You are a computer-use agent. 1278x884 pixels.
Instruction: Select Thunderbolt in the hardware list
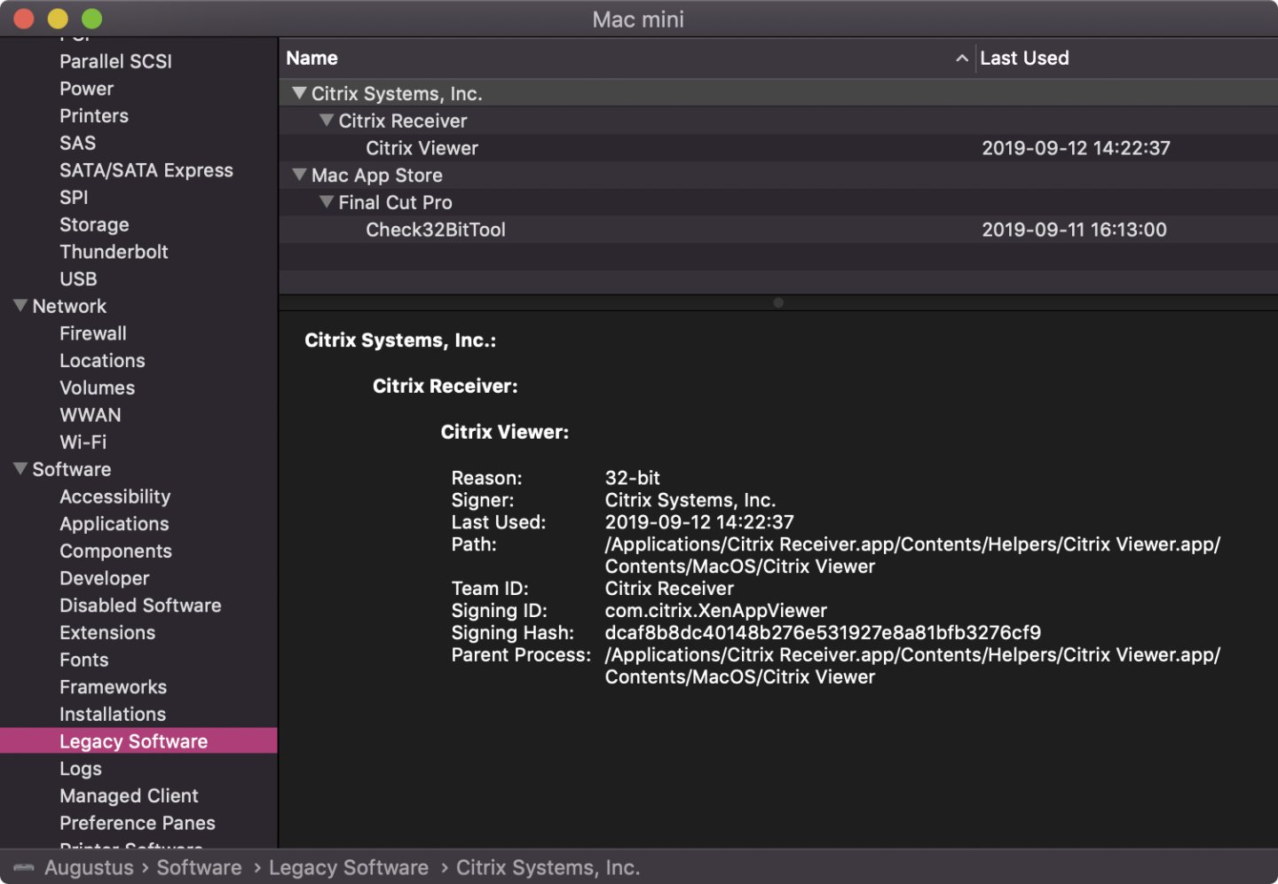114,252
